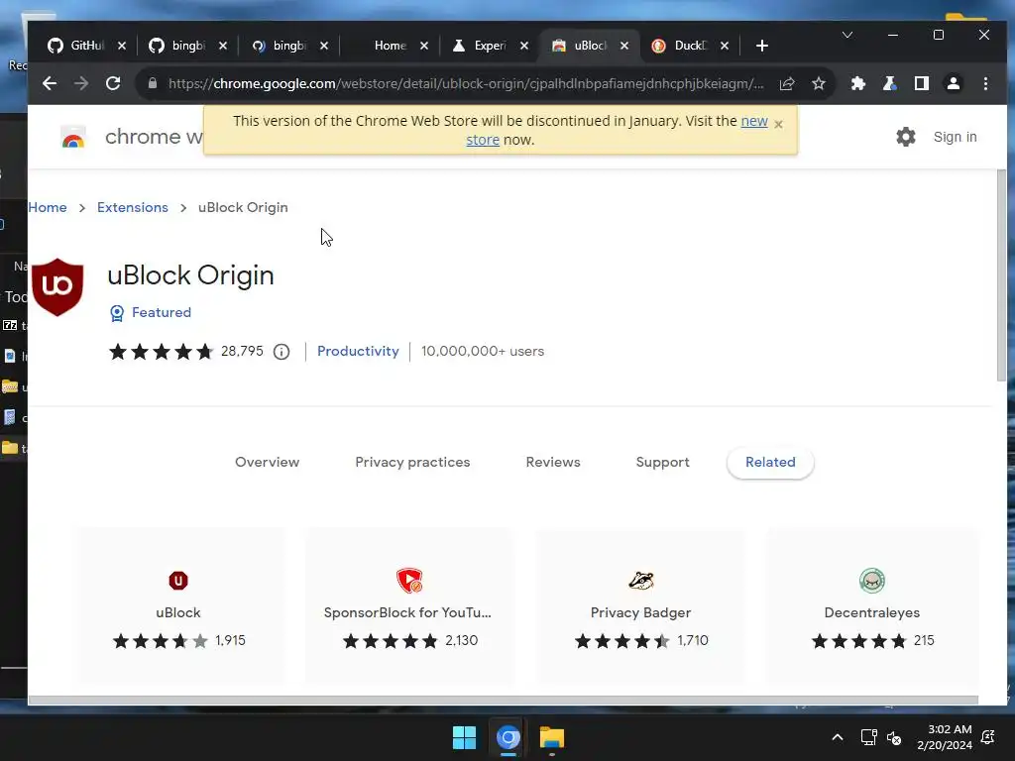Click the Extensions breadcrumb link
Image resolution: width=1015 pixels, height=761 pixels.
[x=133, y=207]
